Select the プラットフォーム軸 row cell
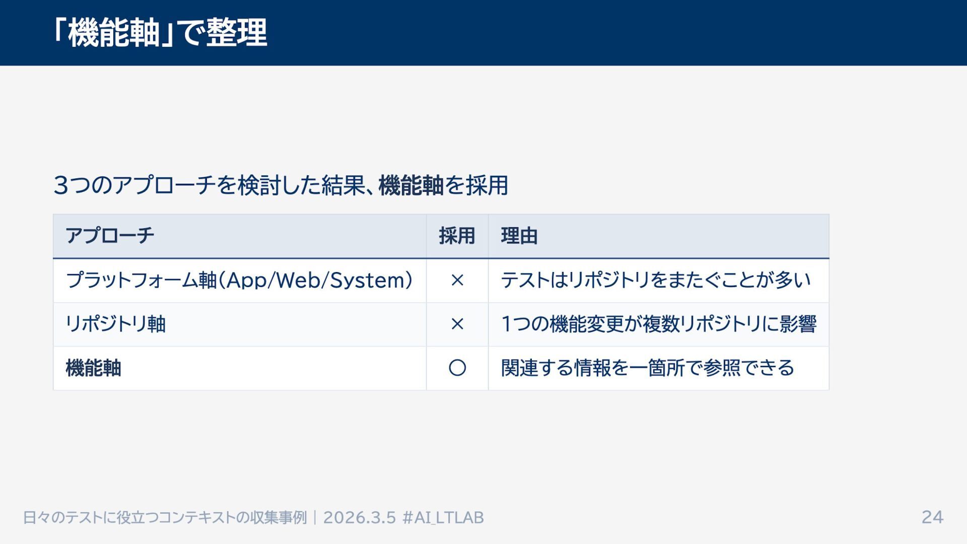Screen dimensions: 967x544 (141, 280)
